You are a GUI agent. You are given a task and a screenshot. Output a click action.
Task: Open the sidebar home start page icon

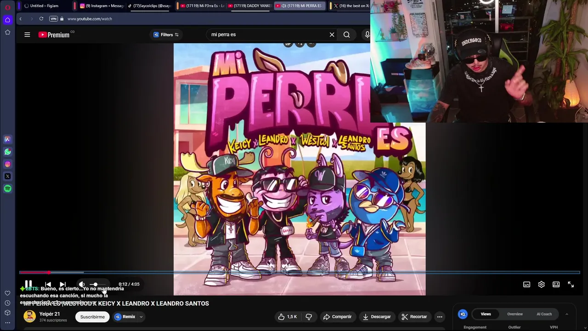coord(7,20)
